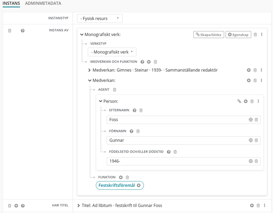Show help for INSTANS AV
Screen dimensions: 273x213
tap(23, 31)
